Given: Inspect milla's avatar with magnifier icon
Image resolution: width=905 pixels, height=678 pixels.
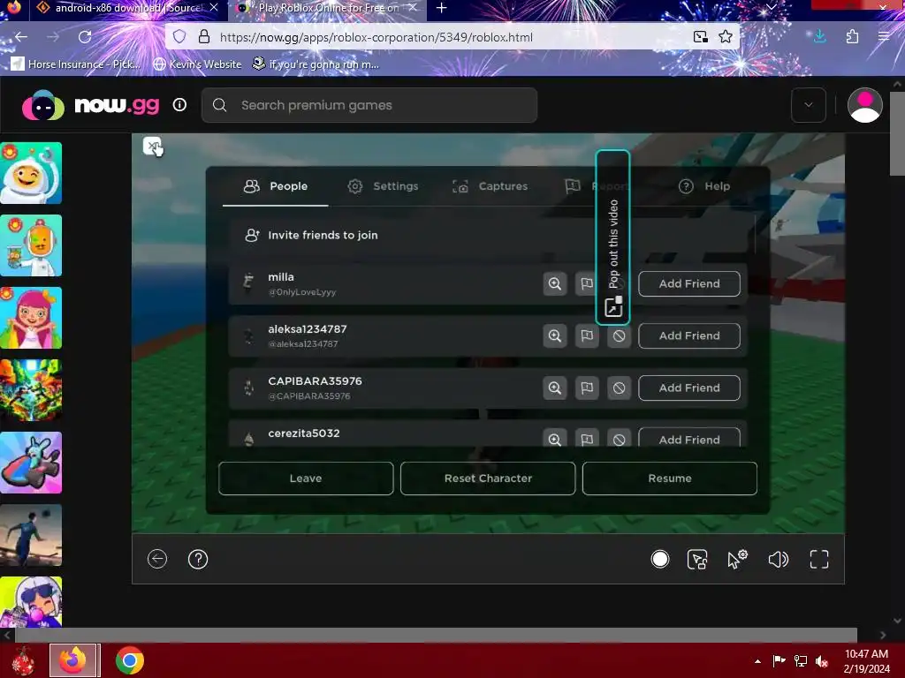Looking at the screenshot, I should tap(555, 283).
